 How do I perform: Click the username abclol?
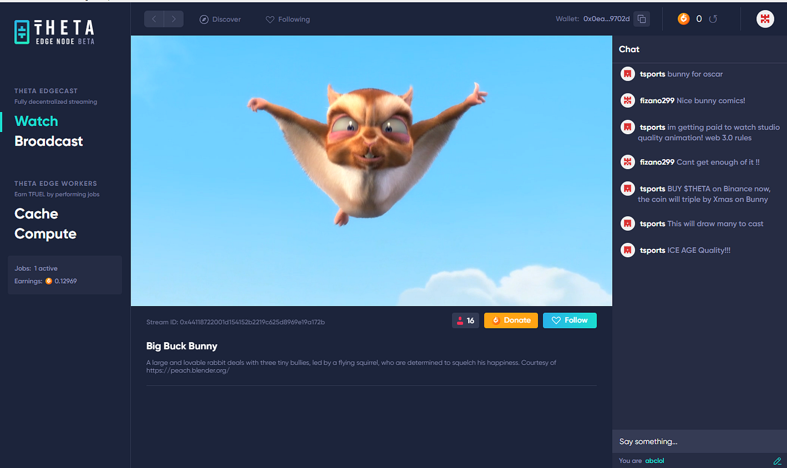(x=655, y=461)
